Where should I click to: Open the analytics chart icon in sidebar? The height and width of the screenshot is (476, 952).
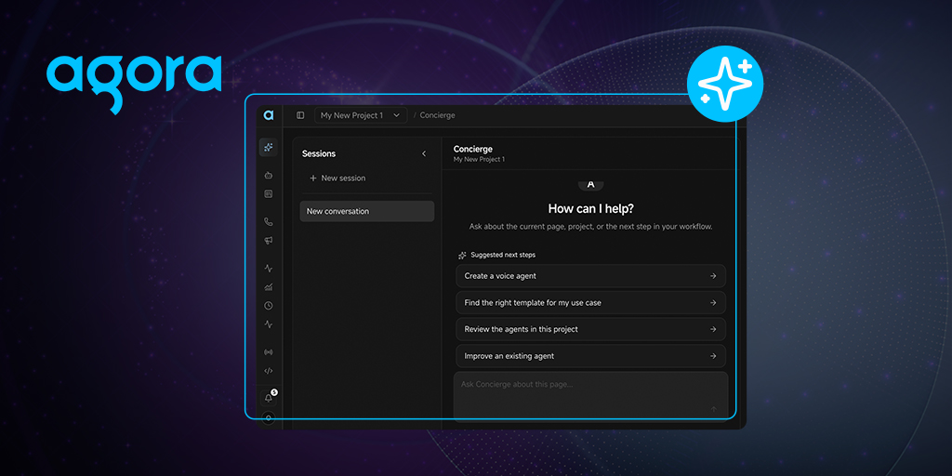269,286
